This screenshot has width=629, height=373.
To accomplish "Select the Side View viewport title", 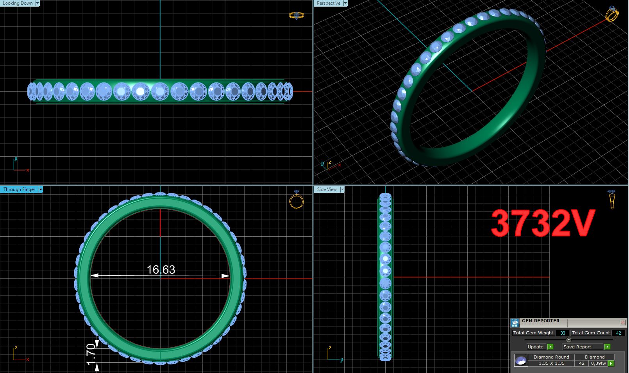I will pos(327,189).
